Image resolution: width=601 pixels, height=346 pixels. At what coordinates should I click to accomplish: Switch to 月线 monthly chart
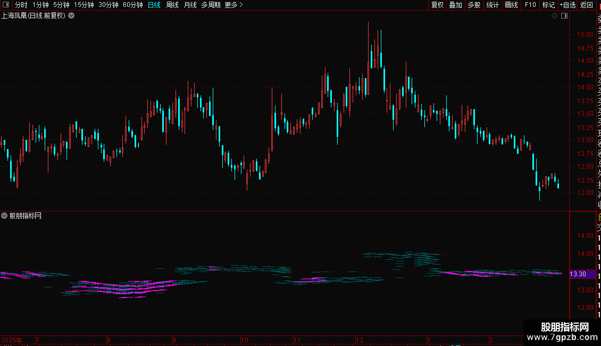(x=190, y=5)
